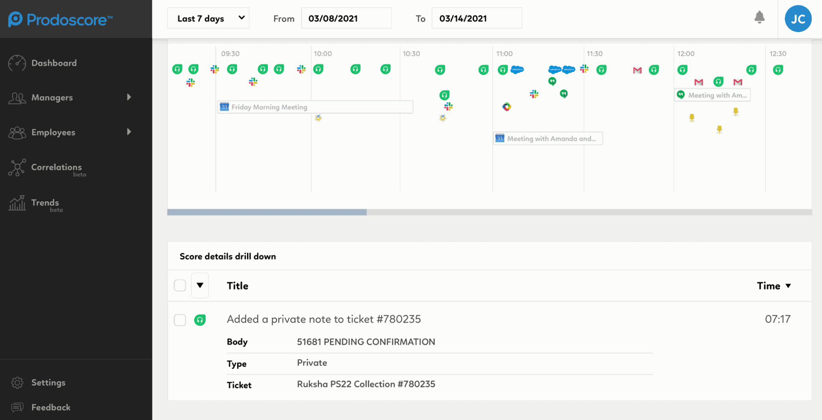
Task: Open bulk action dropdown next to select-all
Action: [x=200, y=285]
